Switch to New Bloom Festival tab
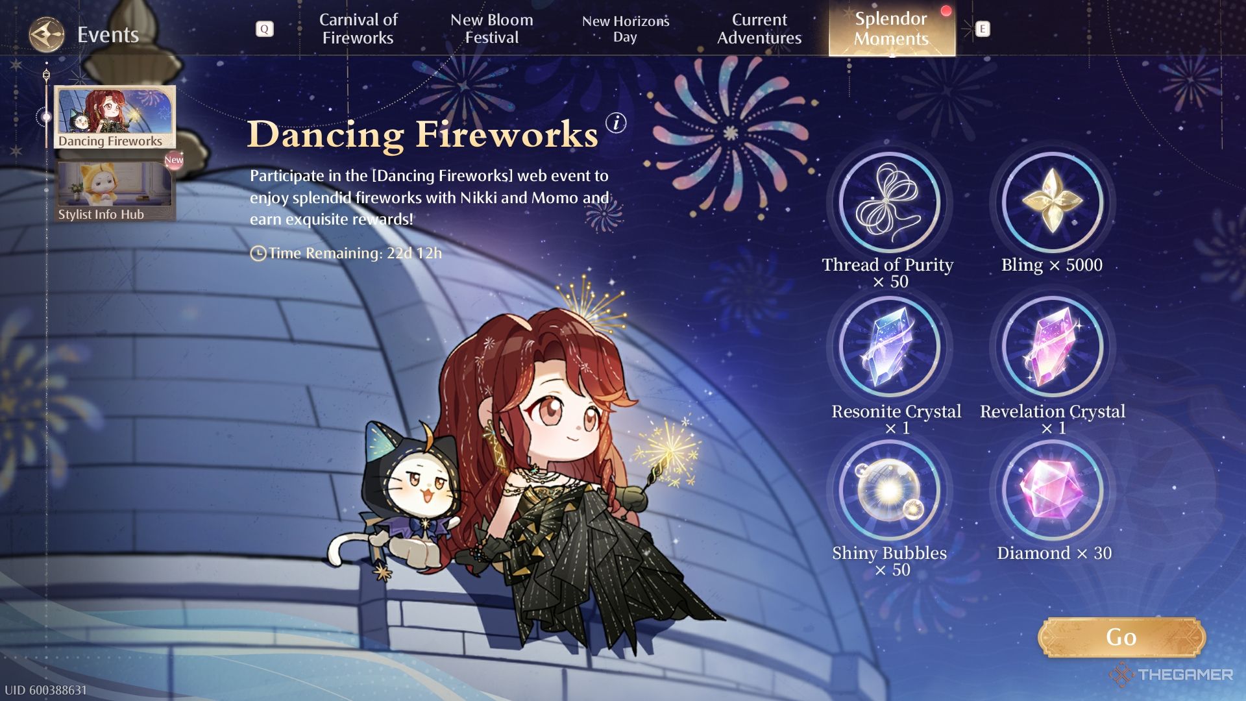The image size is (1246, 701). 492,29
